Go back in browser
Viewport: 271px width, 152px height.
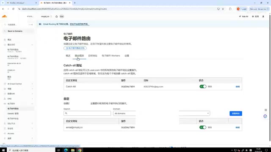[x=3, y=9]
